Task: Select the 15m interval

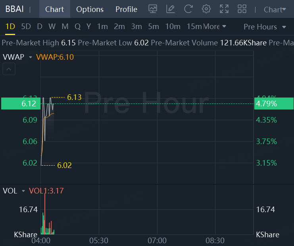Action: point(194,27)
